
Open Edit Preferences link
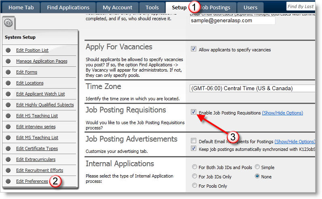32,181
